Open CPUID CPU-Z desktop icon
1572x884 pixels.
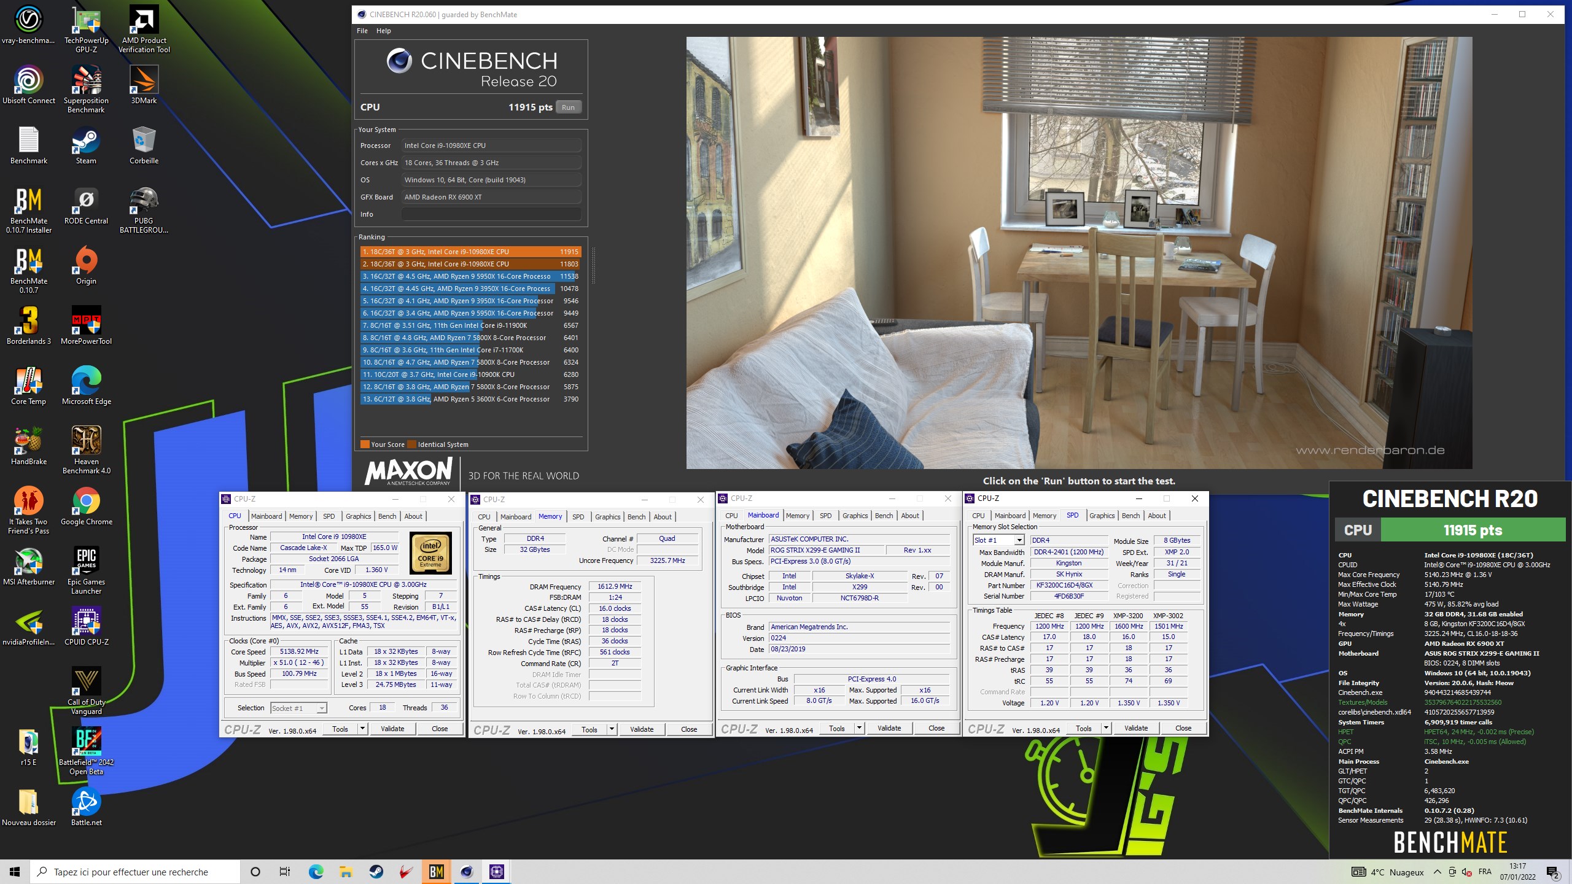coord(86,626)
